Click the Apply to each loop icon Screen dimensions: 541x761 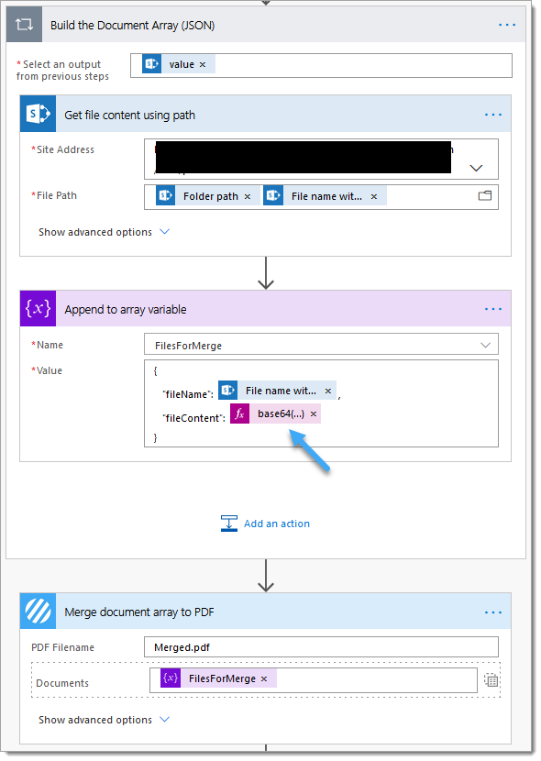point(24,24)
